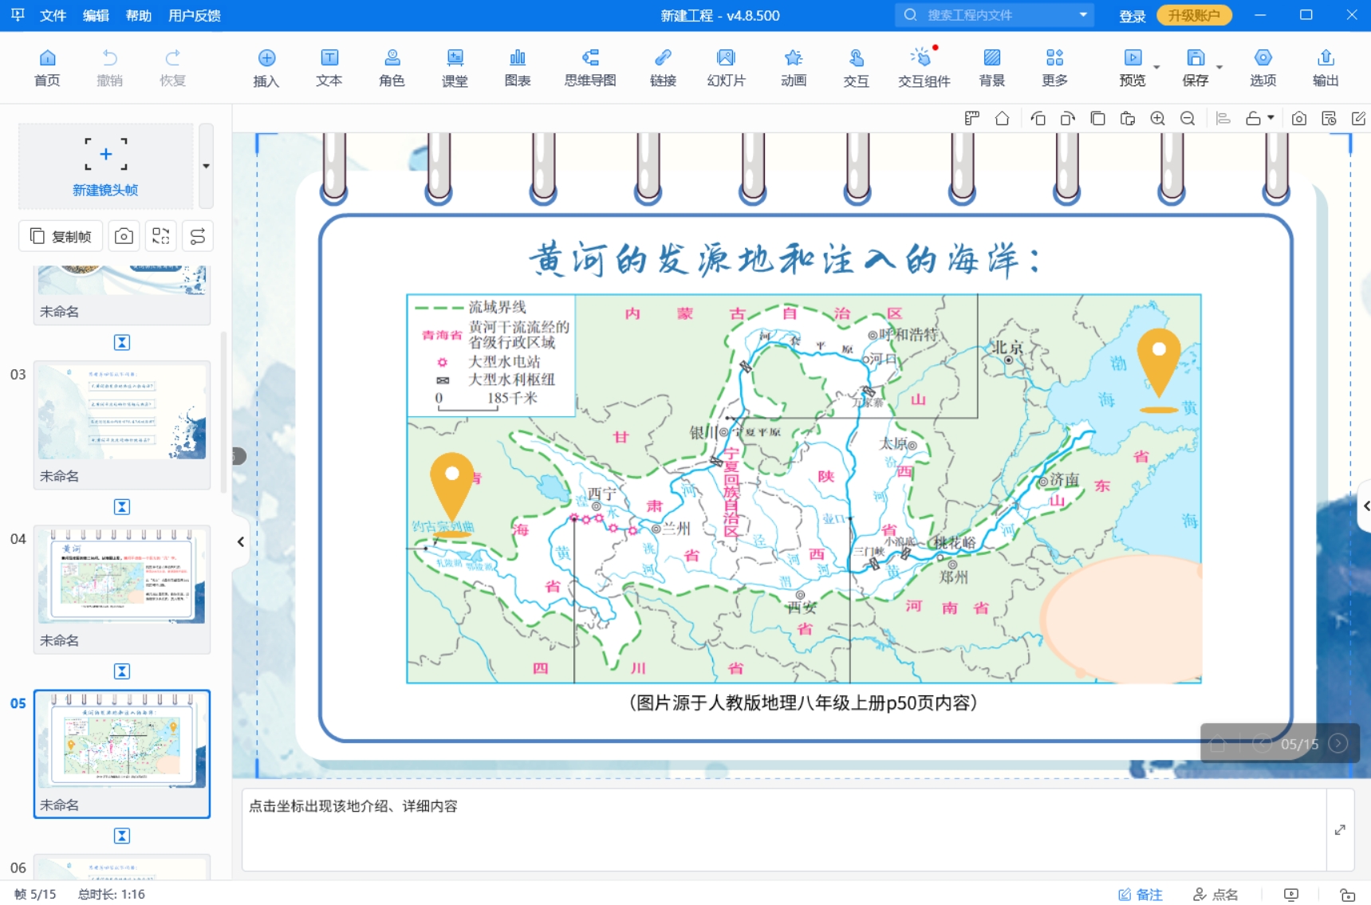Click the 复制帧 copy frame button
The height and width of the screenshot is (905, 1371).
pyautogui.click(x=61, y=236)
